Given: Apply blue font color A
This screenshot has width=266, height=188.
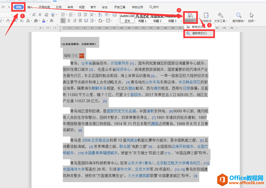Looking at the screenshot, I should (44, 21).
